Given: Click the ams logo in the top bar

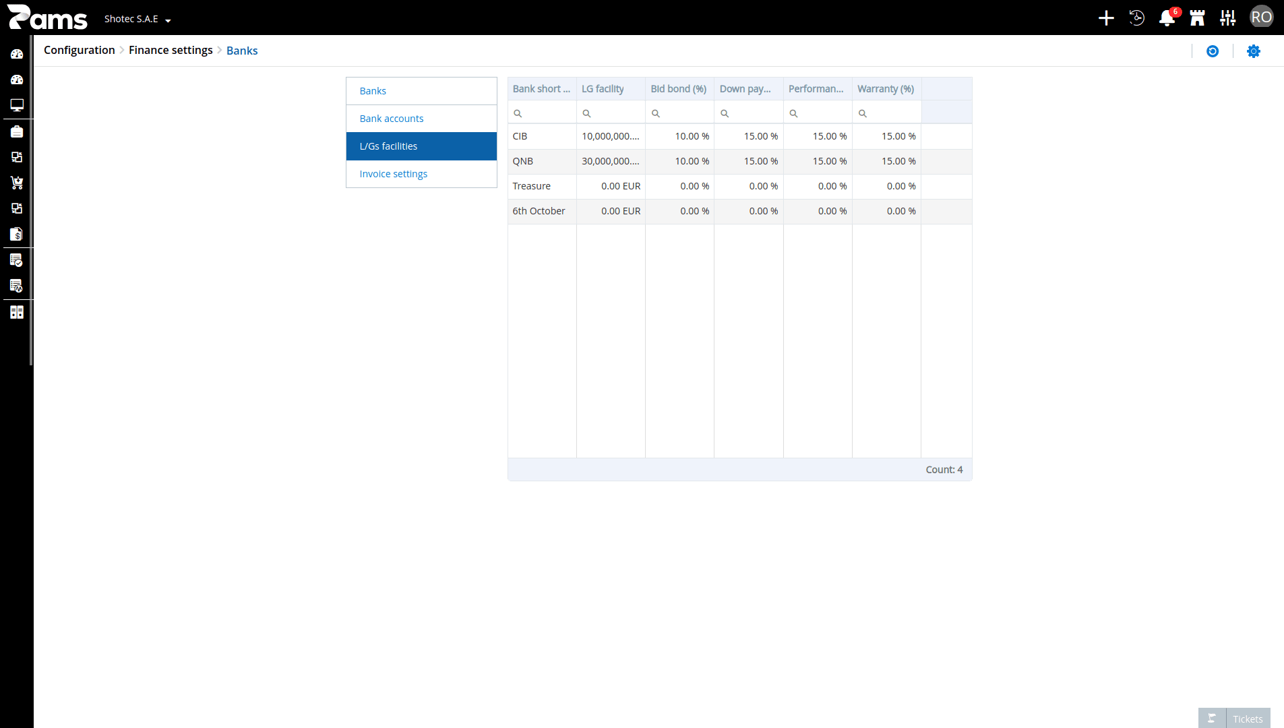Looking at the screenshot, I should coord(47,18).
